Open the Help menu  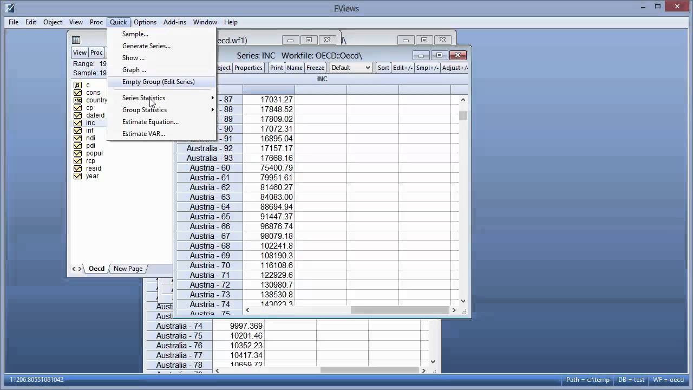(231, 22)
